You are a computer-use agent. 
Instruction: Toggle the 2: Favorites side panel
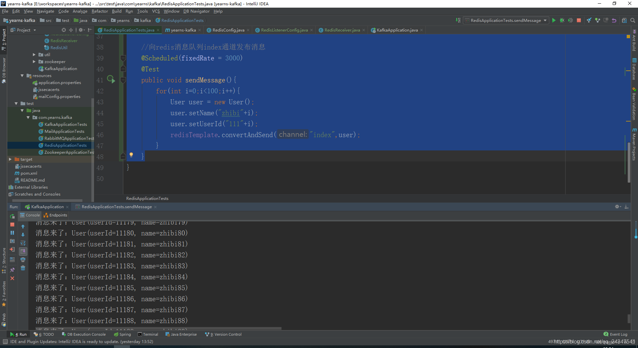[x=4, y=294]
